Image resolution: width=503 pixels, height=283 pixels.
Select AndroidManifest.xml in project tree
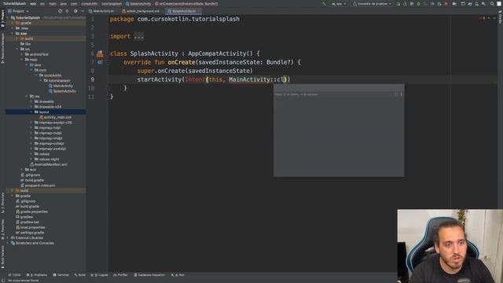(x=50, y=164)
